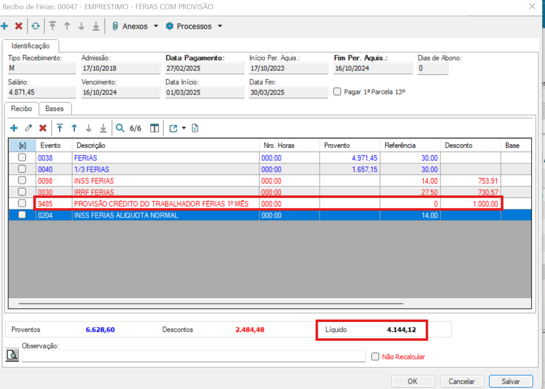
Task: Enable Pagar 1ª Parcela 13º checkbox
Action: coord(337,92)
